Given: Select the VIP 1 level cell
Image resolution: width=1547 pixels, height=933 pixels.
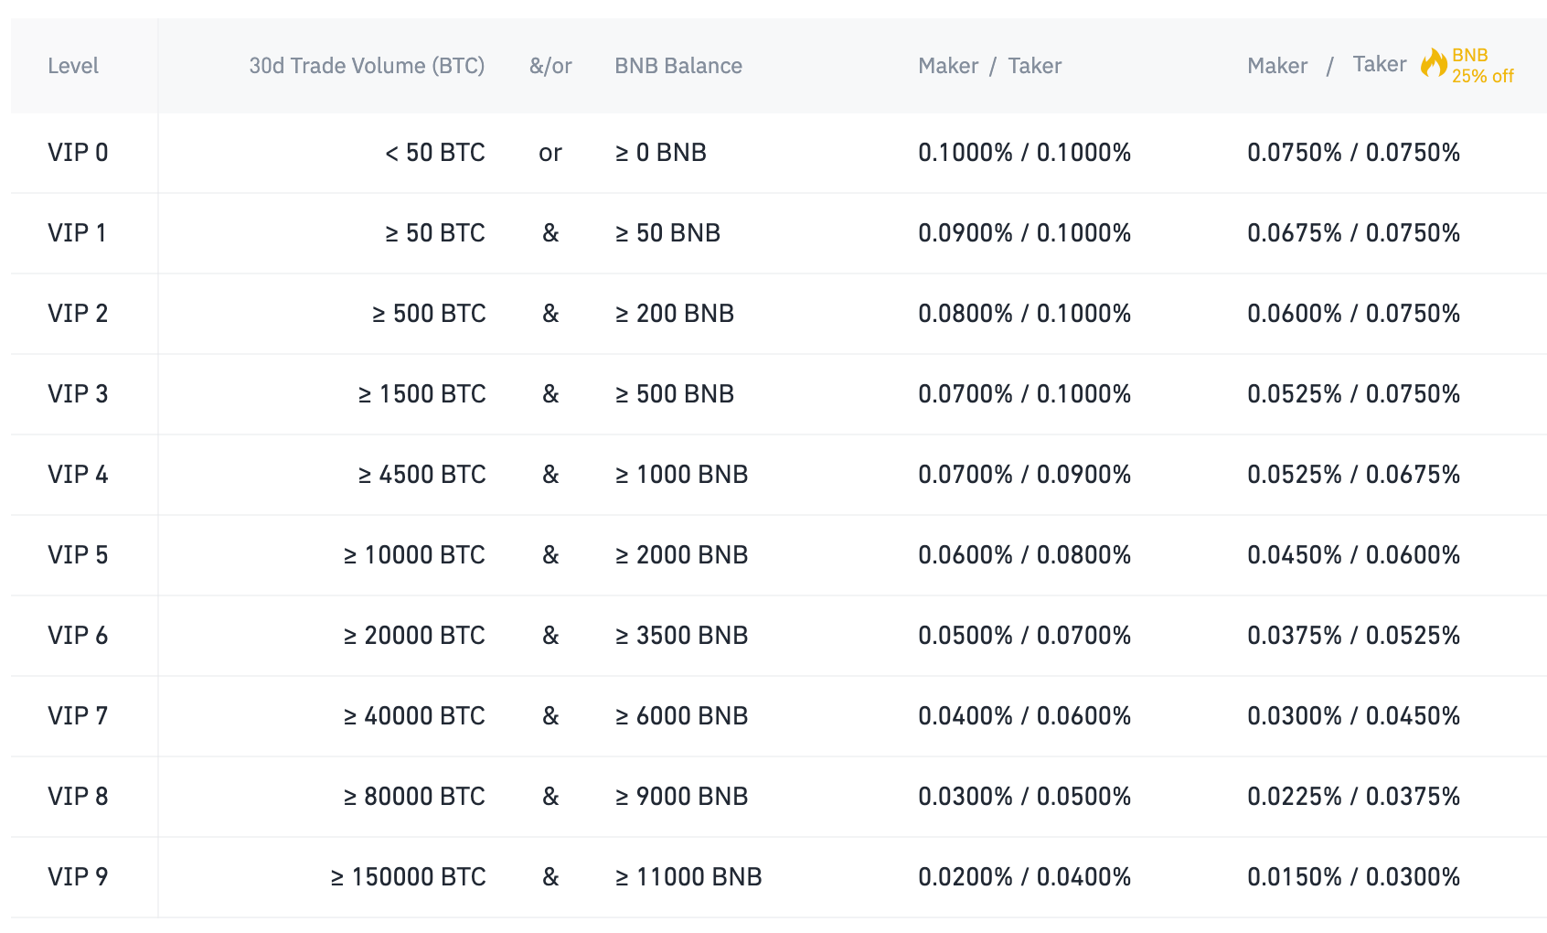Looking at the screenshot, I should point(77,233).
